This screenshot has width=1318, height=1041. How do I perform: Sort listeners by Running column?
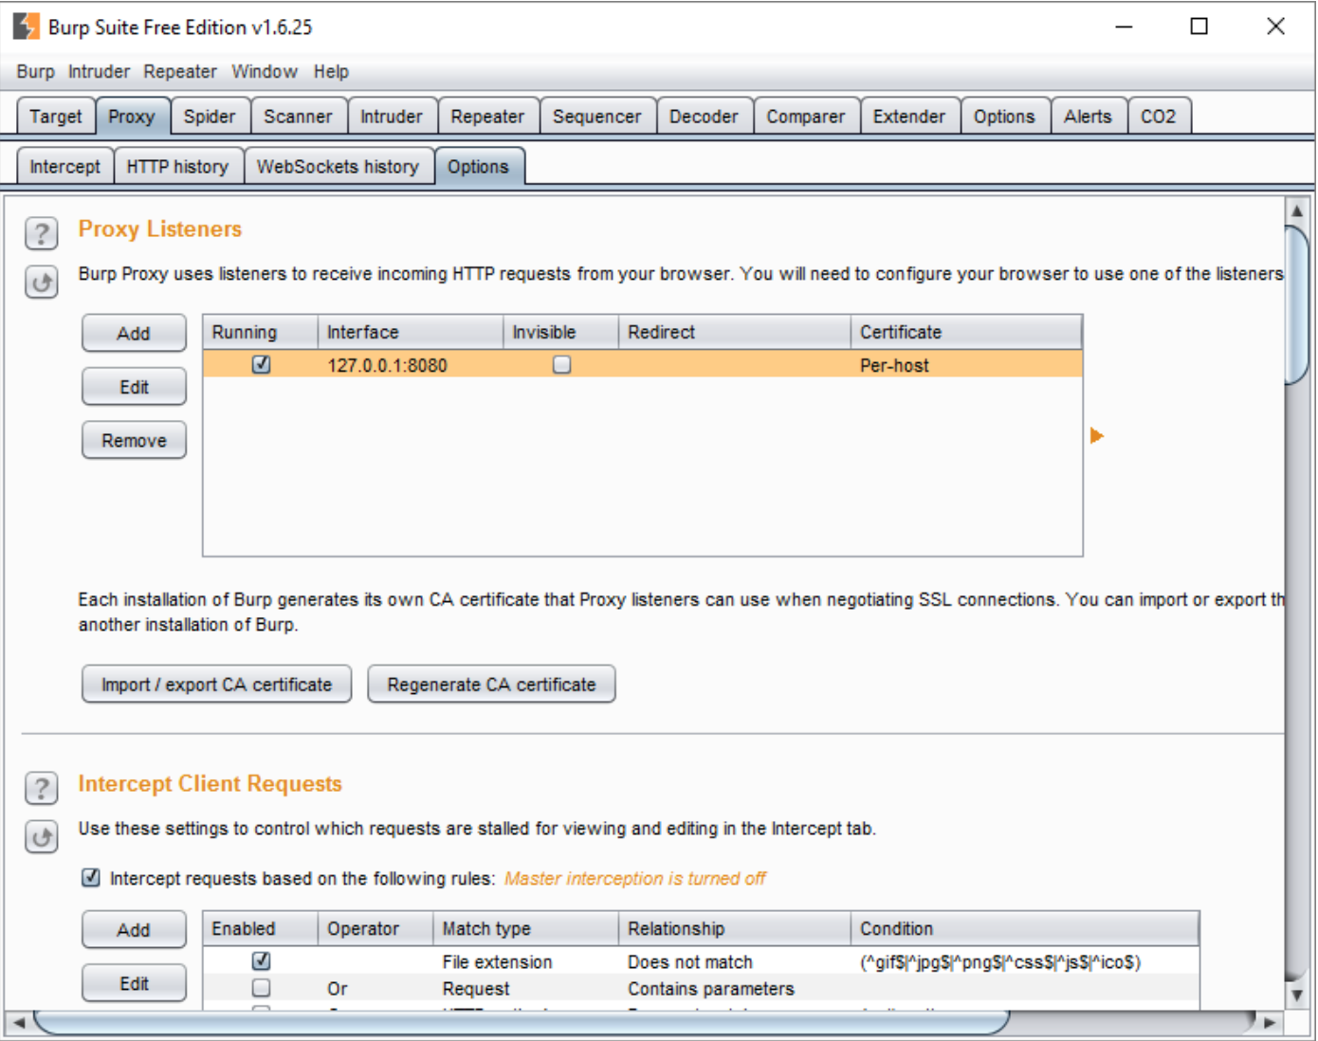tap(260, 332)
